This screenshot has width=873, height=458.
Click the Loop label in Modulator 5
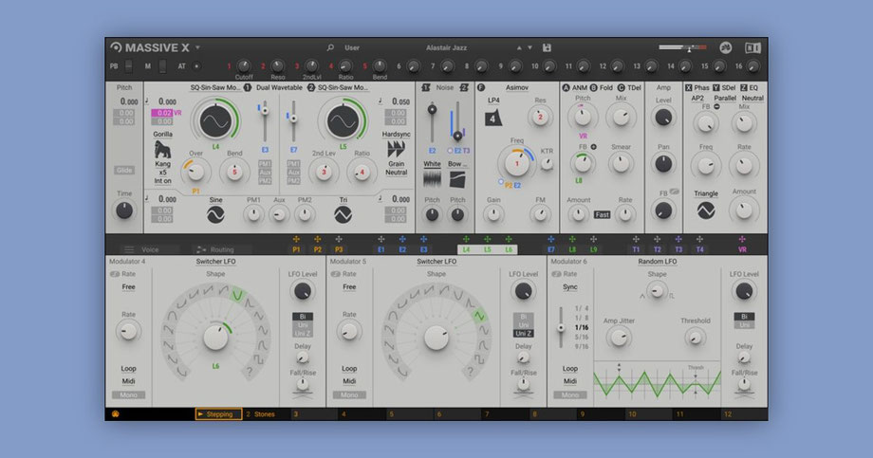click(x=349, y=369)
